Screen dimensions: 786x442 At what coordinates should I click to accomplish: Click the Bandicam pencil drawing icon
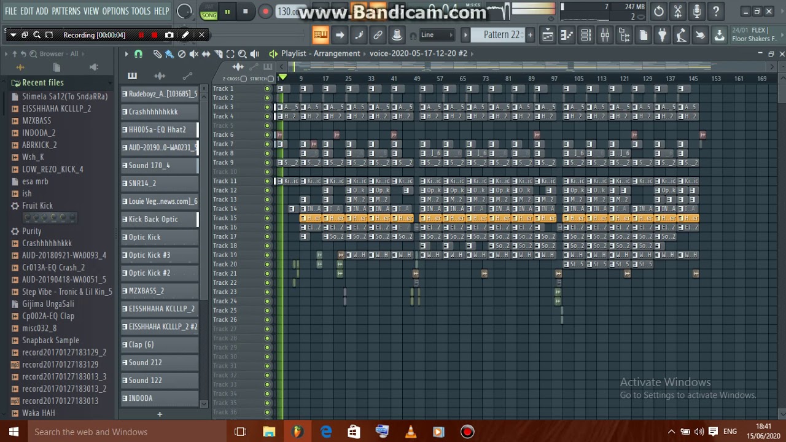coord(185,35)
